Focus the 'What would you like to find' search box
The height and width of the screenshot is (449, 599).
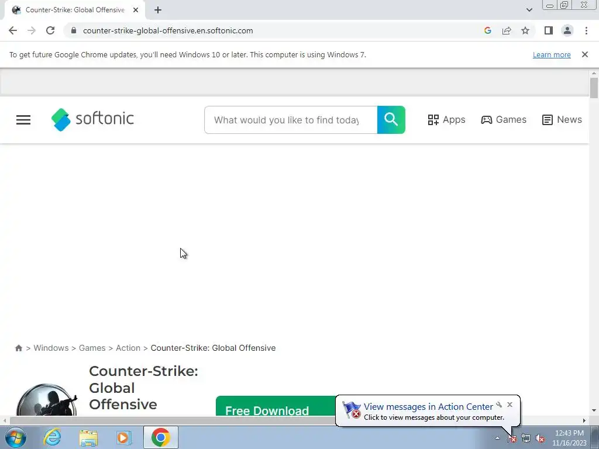pyautogui.click(x=291, y=120)
